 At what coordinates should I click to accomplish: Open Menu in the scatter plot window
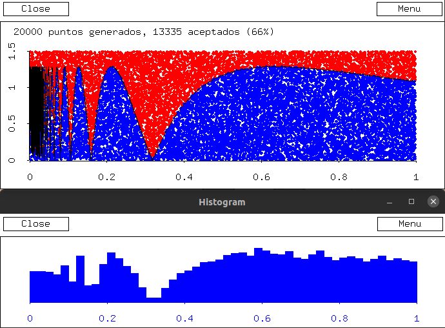(409, 9)
